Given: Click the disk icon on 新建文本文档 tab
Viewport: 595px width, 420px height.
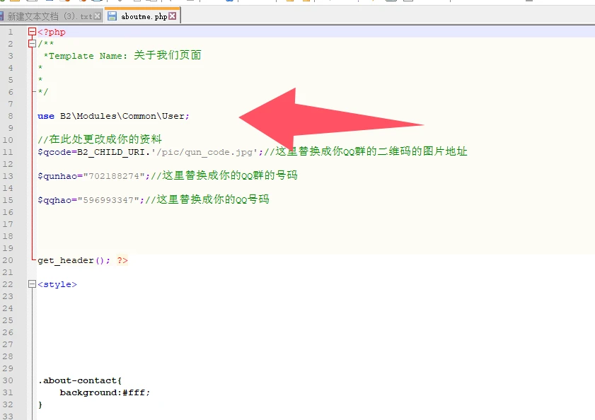Looking at the screenshot, I should (x=1, y=16).
